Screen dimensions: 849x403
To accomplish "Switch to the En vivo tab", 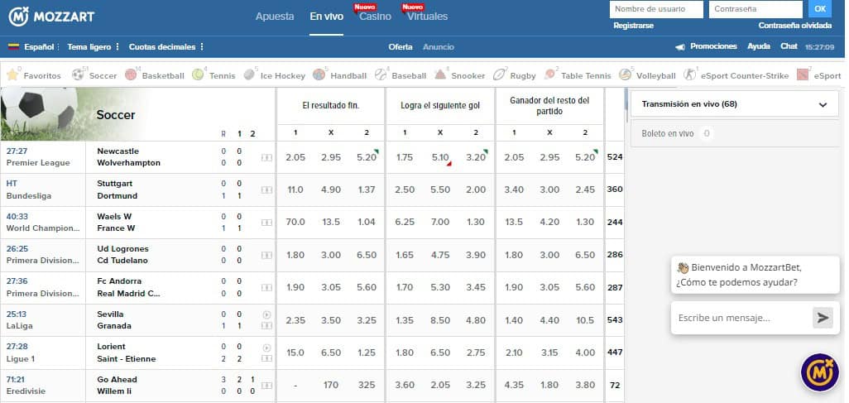I will (x=327, y=17).
